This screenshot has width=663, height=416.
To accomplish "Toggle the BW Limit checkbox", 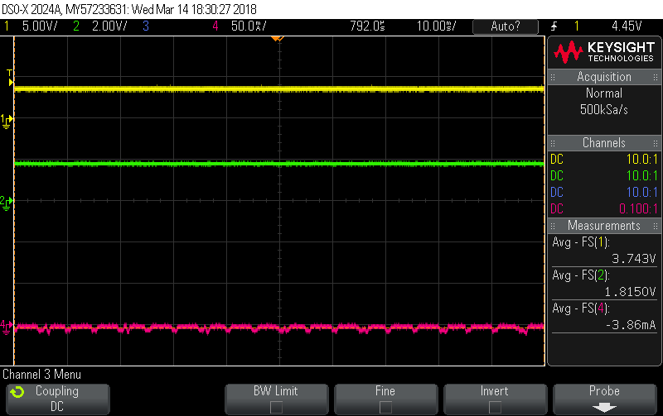I will [276, 407].
